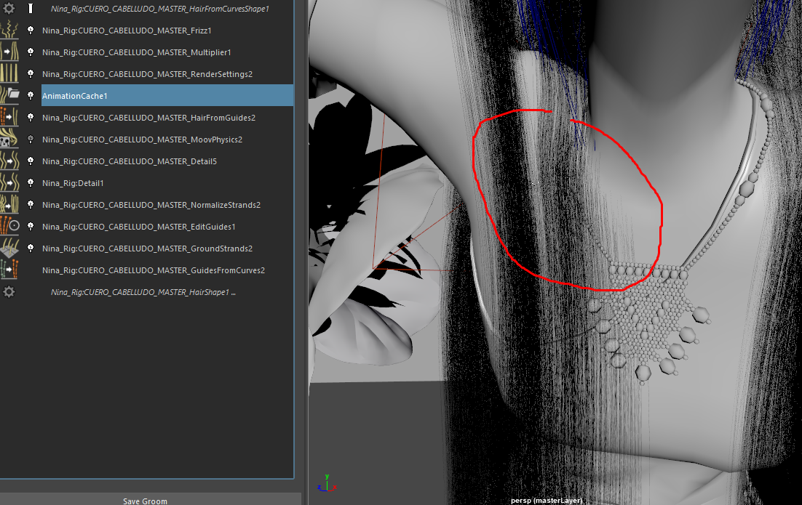Screen dimensions: 802x505
Task: Click the Save Groom button
Action: tap(145, 500)
